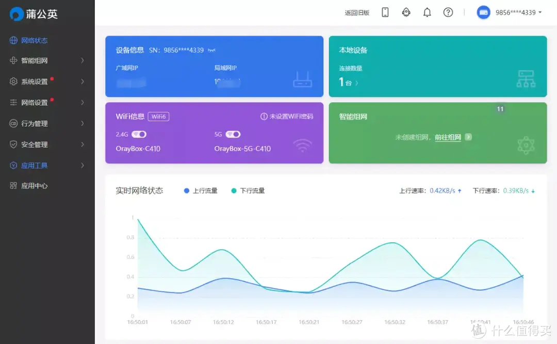557x344 pixels.
Task: Toggle the 2.4G WiFi switch
Action: tap(138, 133)
